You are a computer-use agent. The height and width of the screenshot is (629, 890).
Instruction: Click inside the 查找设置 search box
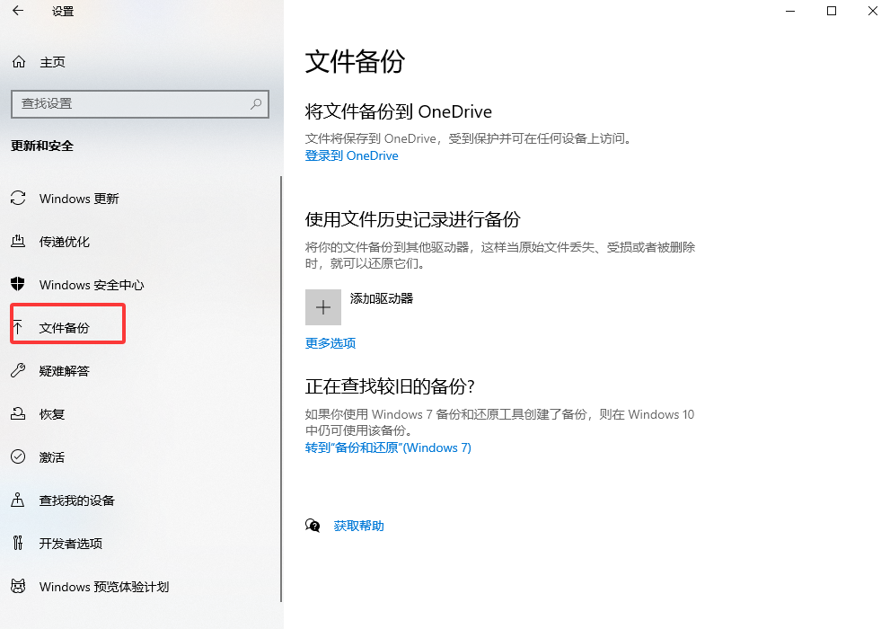(135, 104)
